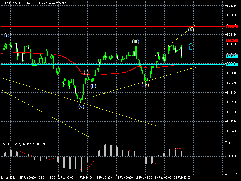
Task: Click the 2 Feb 00:00 date label
Action: coord(66,177)
